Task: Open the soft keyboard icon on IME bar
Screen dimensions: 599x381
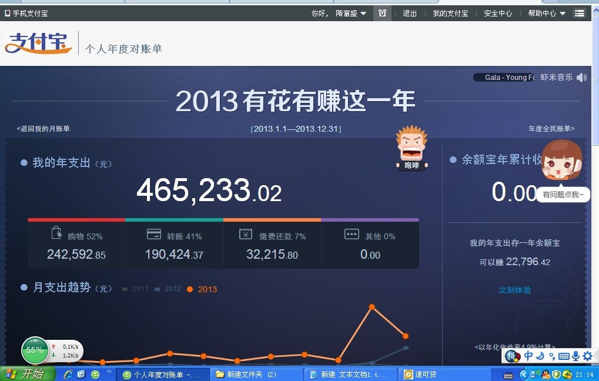Action: pyautogui.click(x=564, y=356)
